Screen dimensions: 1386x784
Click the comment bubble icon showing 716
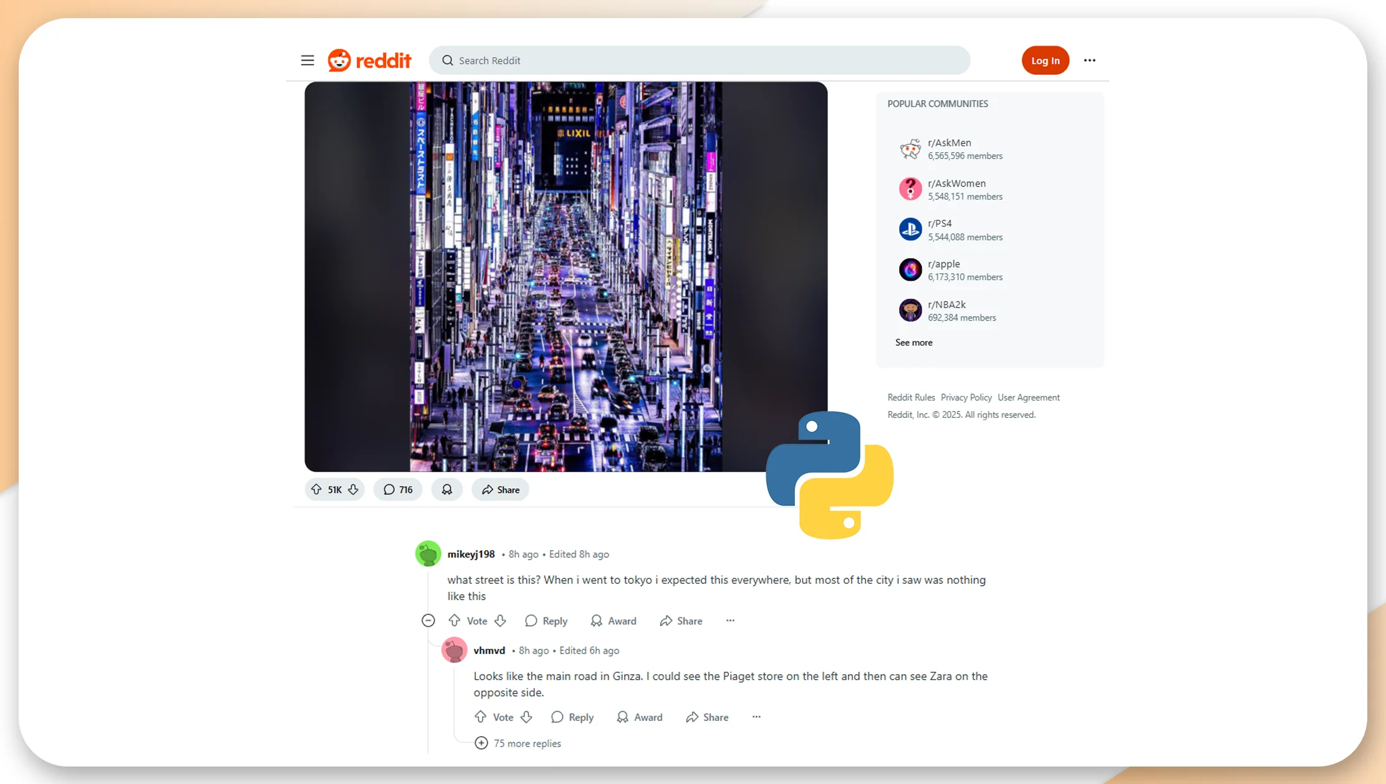(x=398, y=490)
